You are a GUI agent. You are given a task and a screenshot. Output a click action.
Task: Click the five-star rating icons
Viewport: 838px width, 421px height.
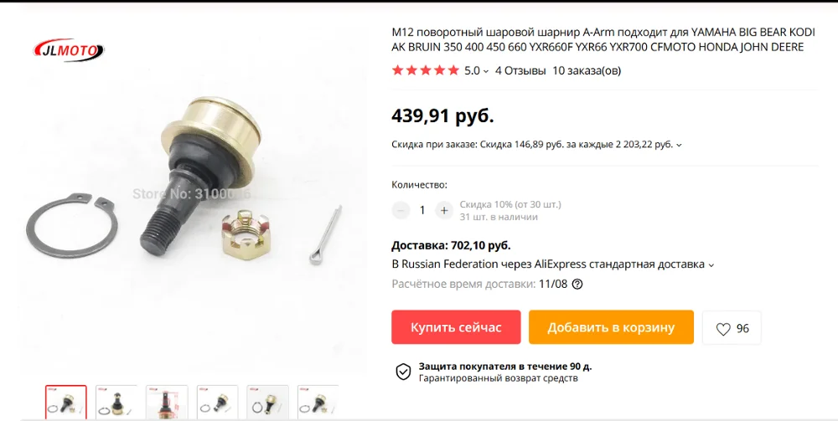(426, 70)
